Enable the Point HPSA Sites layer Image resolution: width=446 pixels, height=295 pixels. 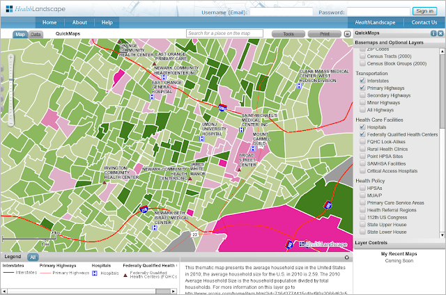tap(362, 156)
